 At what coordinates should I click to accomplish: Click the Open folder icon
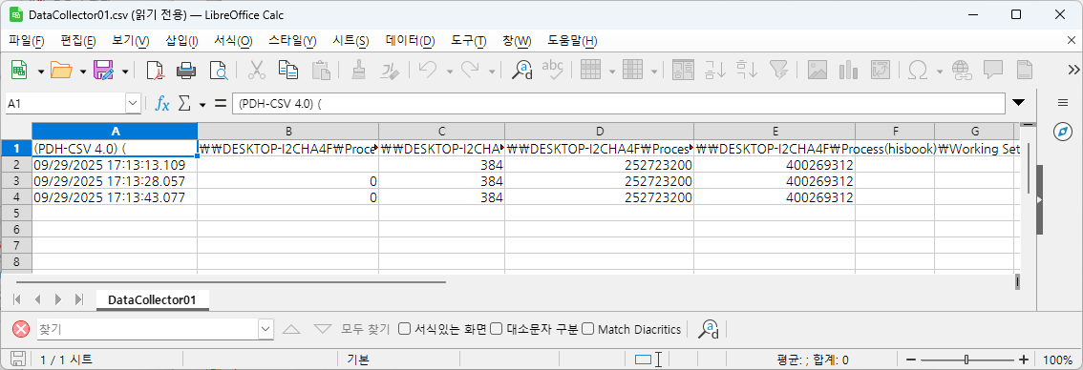tap(61, 70)
